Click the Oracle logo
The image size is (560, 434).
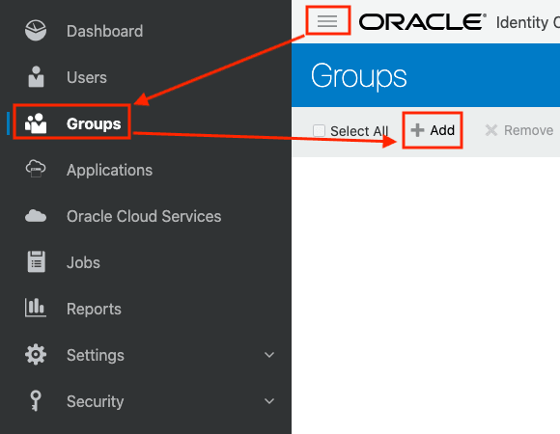423,22
